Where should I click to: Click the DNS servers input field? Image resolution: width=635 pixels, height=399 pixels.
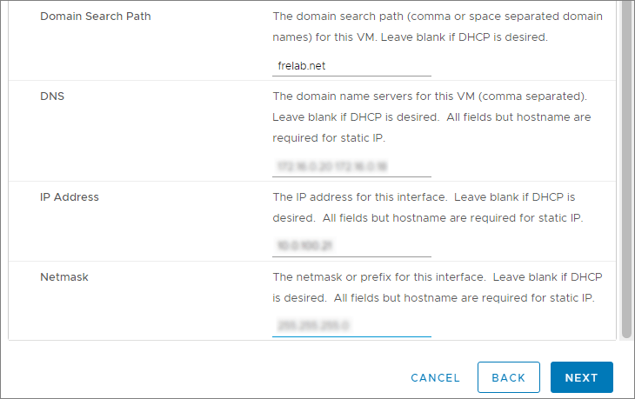351,167
